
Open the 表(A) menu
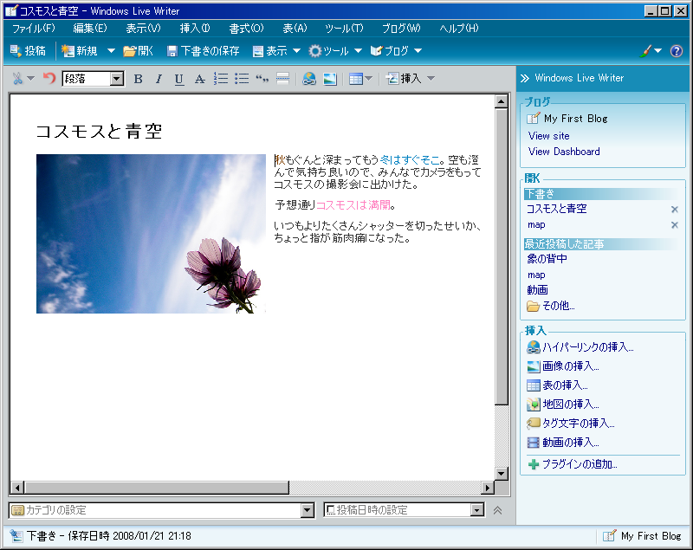(x=295, y=29)
